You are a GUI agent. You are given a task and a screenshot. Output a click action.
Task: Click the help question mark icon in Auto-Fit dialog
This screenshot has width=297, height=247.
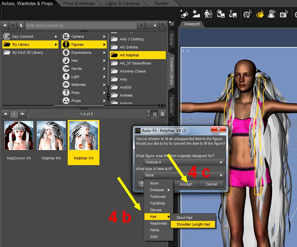141,184
